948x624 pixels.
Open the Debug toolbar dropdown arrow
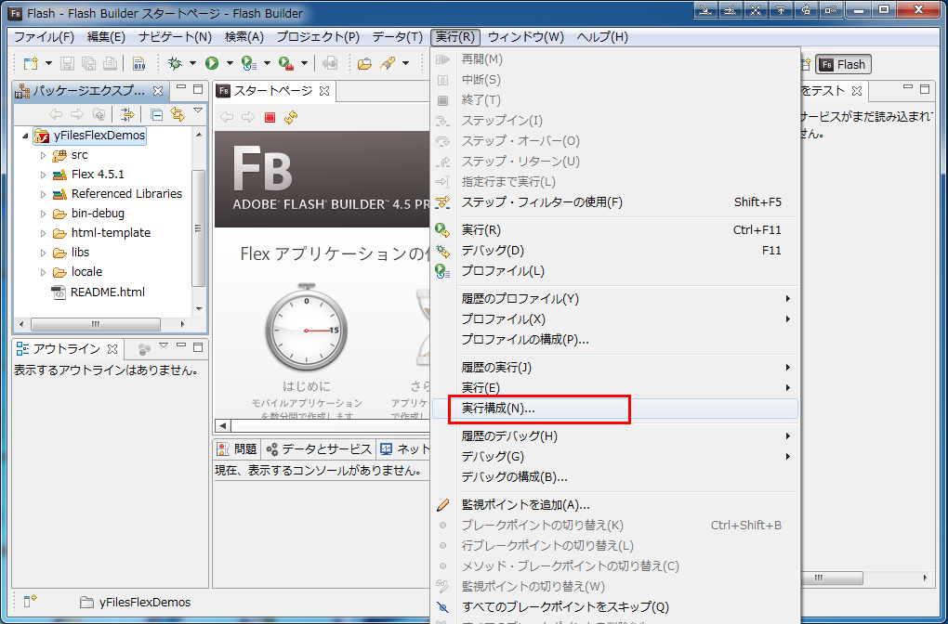193,63
